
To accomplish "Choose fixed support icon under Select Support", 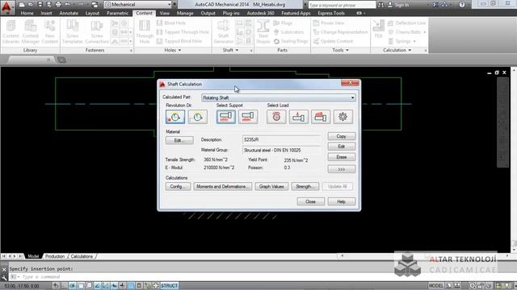I will pos(226,117).
